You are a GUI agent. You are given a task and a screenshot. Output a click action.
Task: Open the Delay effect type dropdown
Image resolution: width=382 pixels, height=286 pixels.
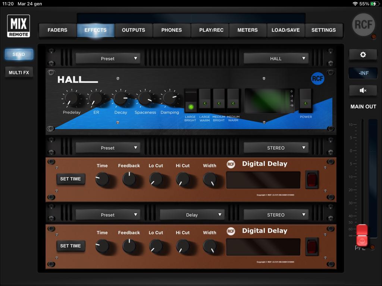(x=192, y=215)
